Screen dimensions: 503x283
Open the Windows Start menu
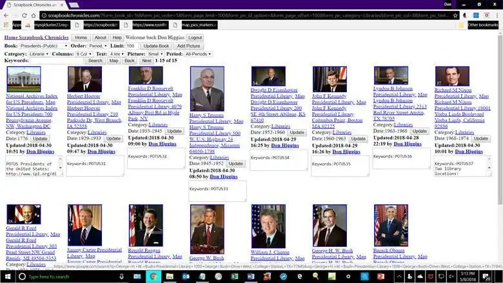(x=7, y=277)
